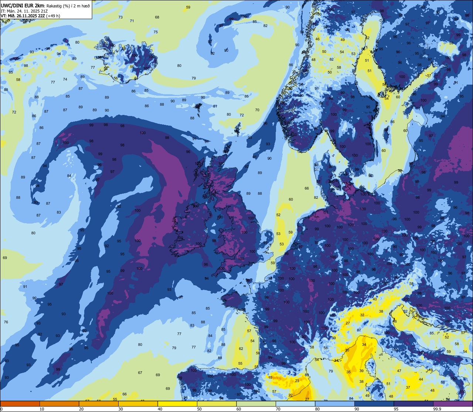Select the 'IT: Mán. 24. 11. 2025 21Z' line
Image resolution: width=473 pixels, height=412 pixels.
pyautogui.click(x=25, y=11)
